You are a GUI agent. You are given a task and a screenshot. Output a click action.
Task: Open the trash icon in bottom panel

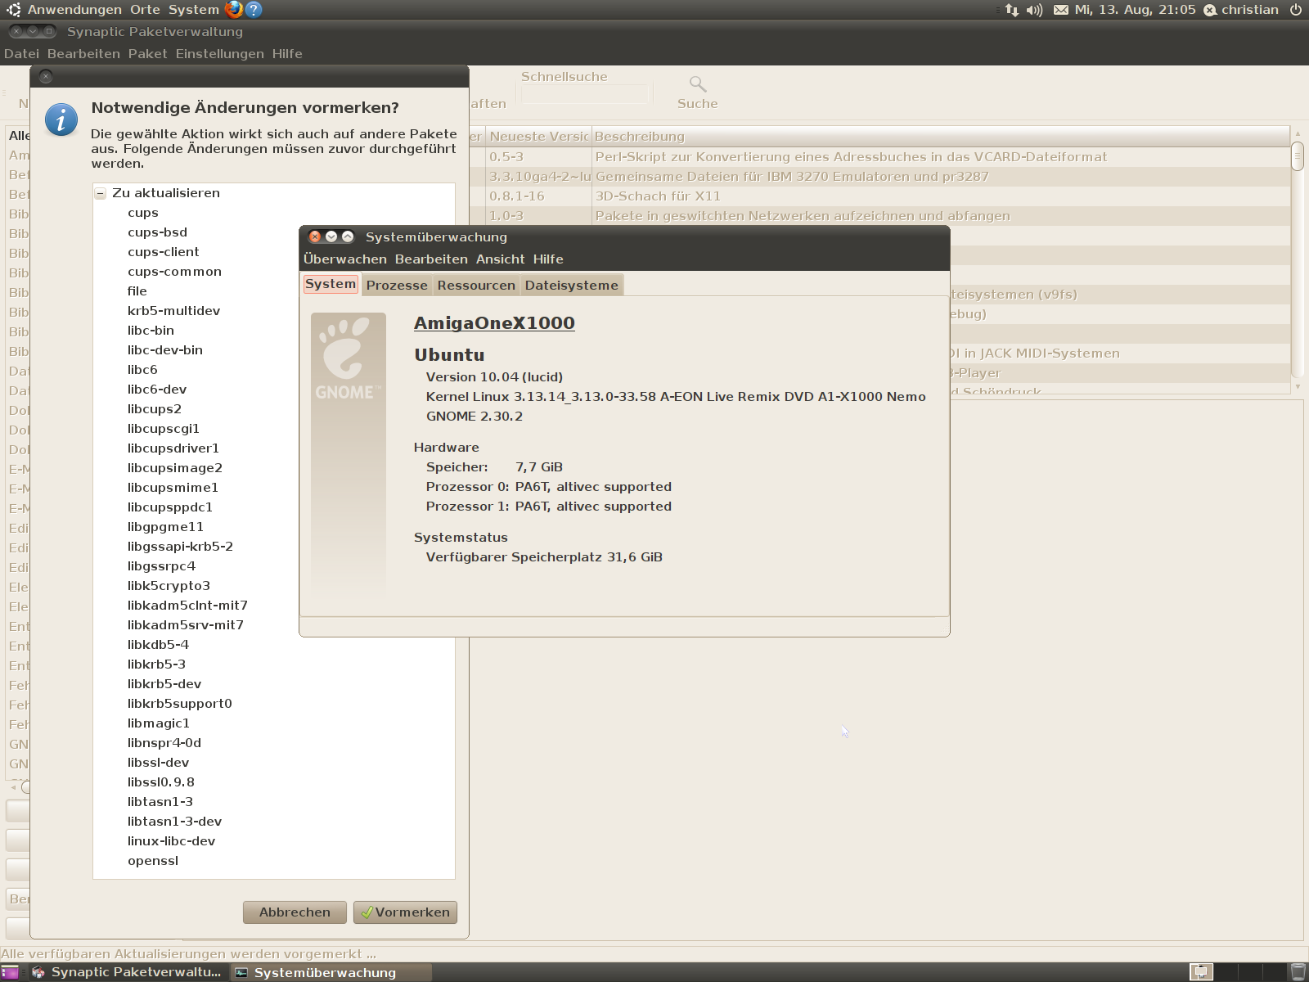click(1298, 972)
